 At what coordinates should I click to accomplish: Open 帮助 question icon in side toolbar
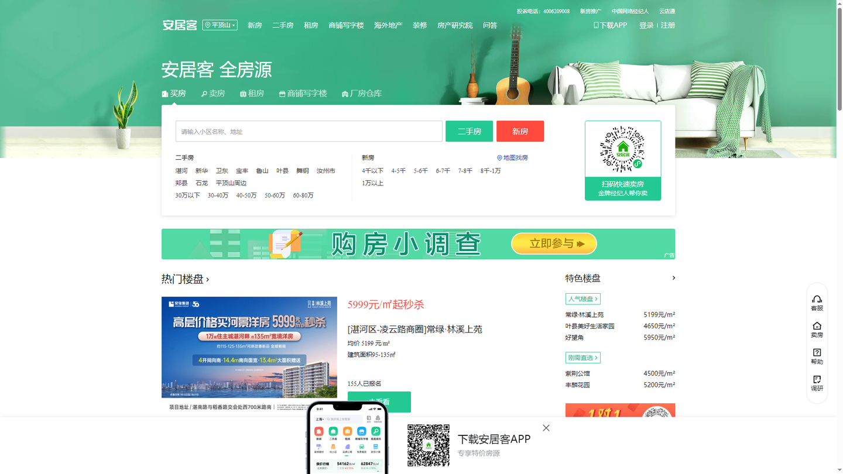817,356
